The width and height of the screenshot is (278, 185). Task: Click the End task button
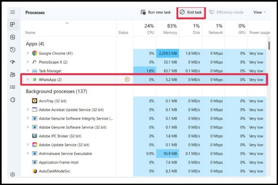[191, 12]
